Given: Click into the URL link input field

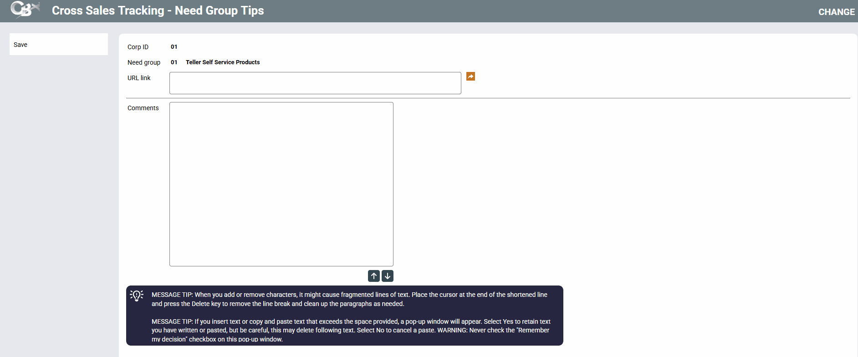Looking at the screenshot, I should 315,83.
